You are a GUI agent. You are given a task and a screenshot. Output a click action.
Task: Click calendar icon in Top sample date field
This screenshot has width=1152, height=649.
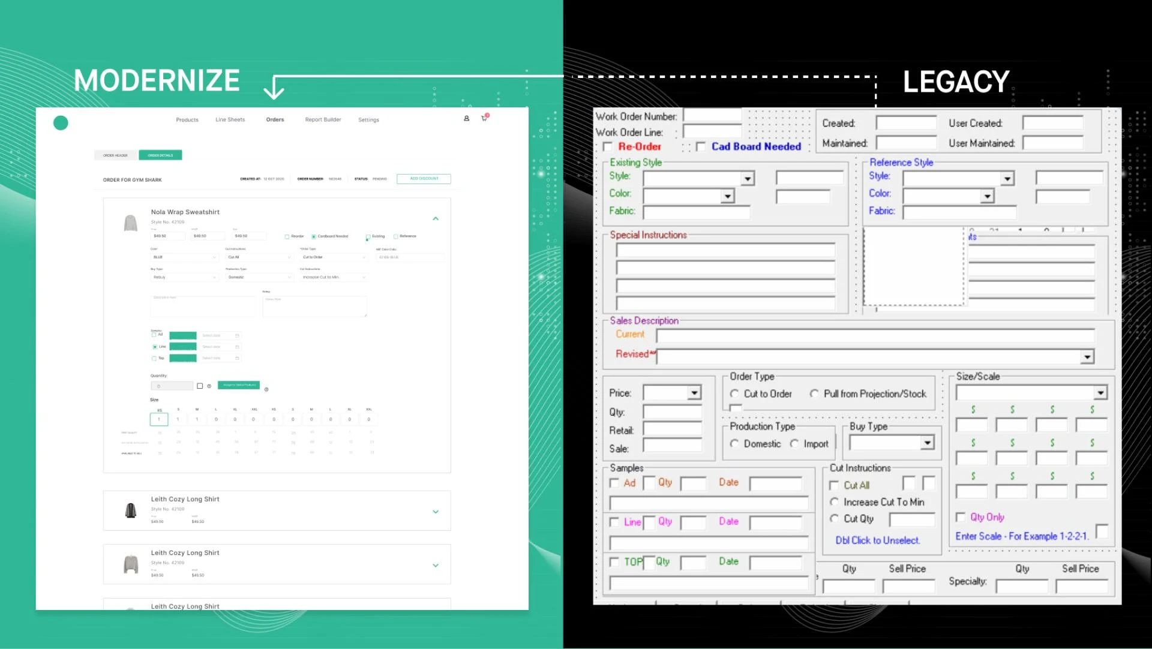point(237,358)
